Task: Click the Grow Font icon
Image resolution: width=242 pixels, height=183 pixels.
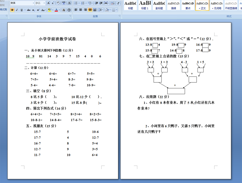Action: [48, 3]
